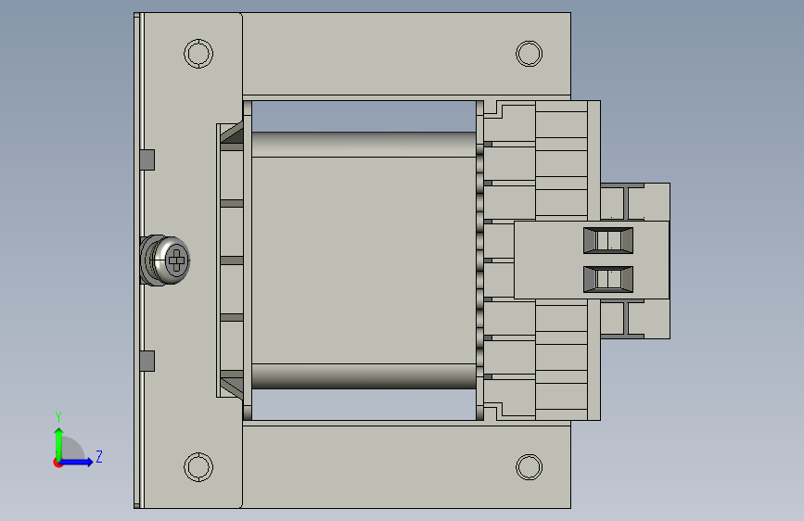Pick the top-right mounting hole
This screenshot has height=521, width=804.
[x=529, y=54]
